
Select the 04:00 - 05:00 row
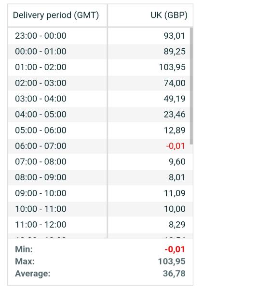tap(99, 115)
